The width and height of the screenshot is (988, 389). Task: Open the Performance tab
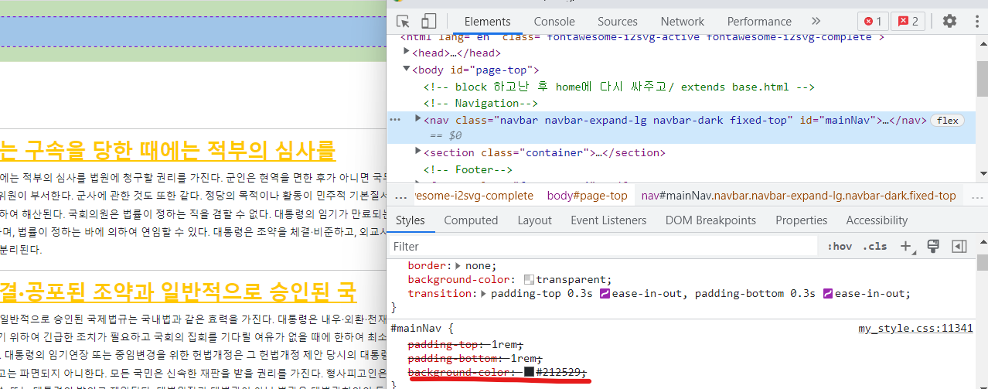(x=759, y=22)
